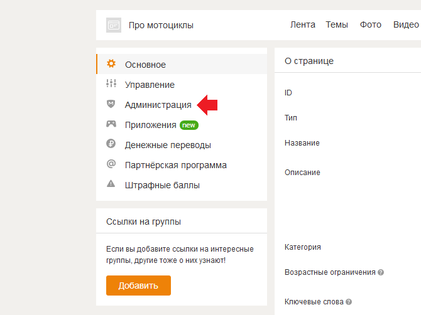Screen dimensions: 421x315
Task: Go to the Видео tab
Action: click(406, 24)
